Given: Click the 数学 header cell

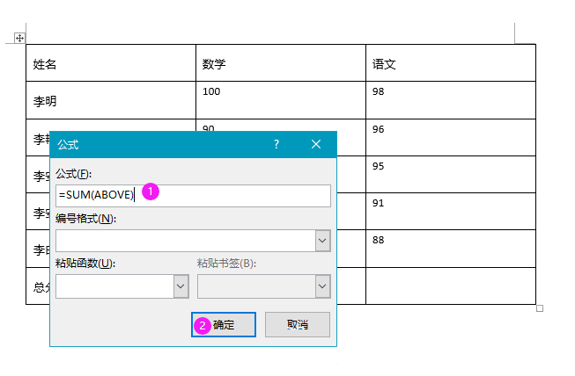Looking at the screenshot, I should [280, 63].
